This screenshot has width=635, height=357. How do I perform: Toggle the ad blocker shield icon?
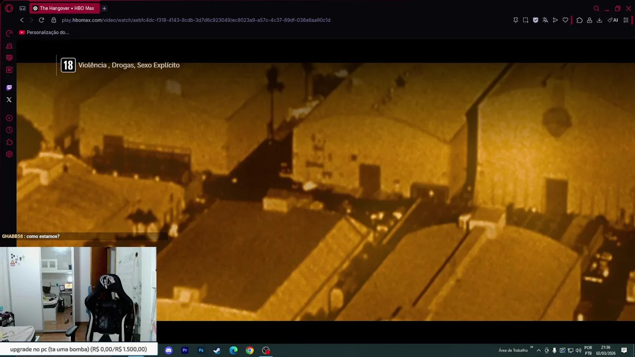click(535, 20)
